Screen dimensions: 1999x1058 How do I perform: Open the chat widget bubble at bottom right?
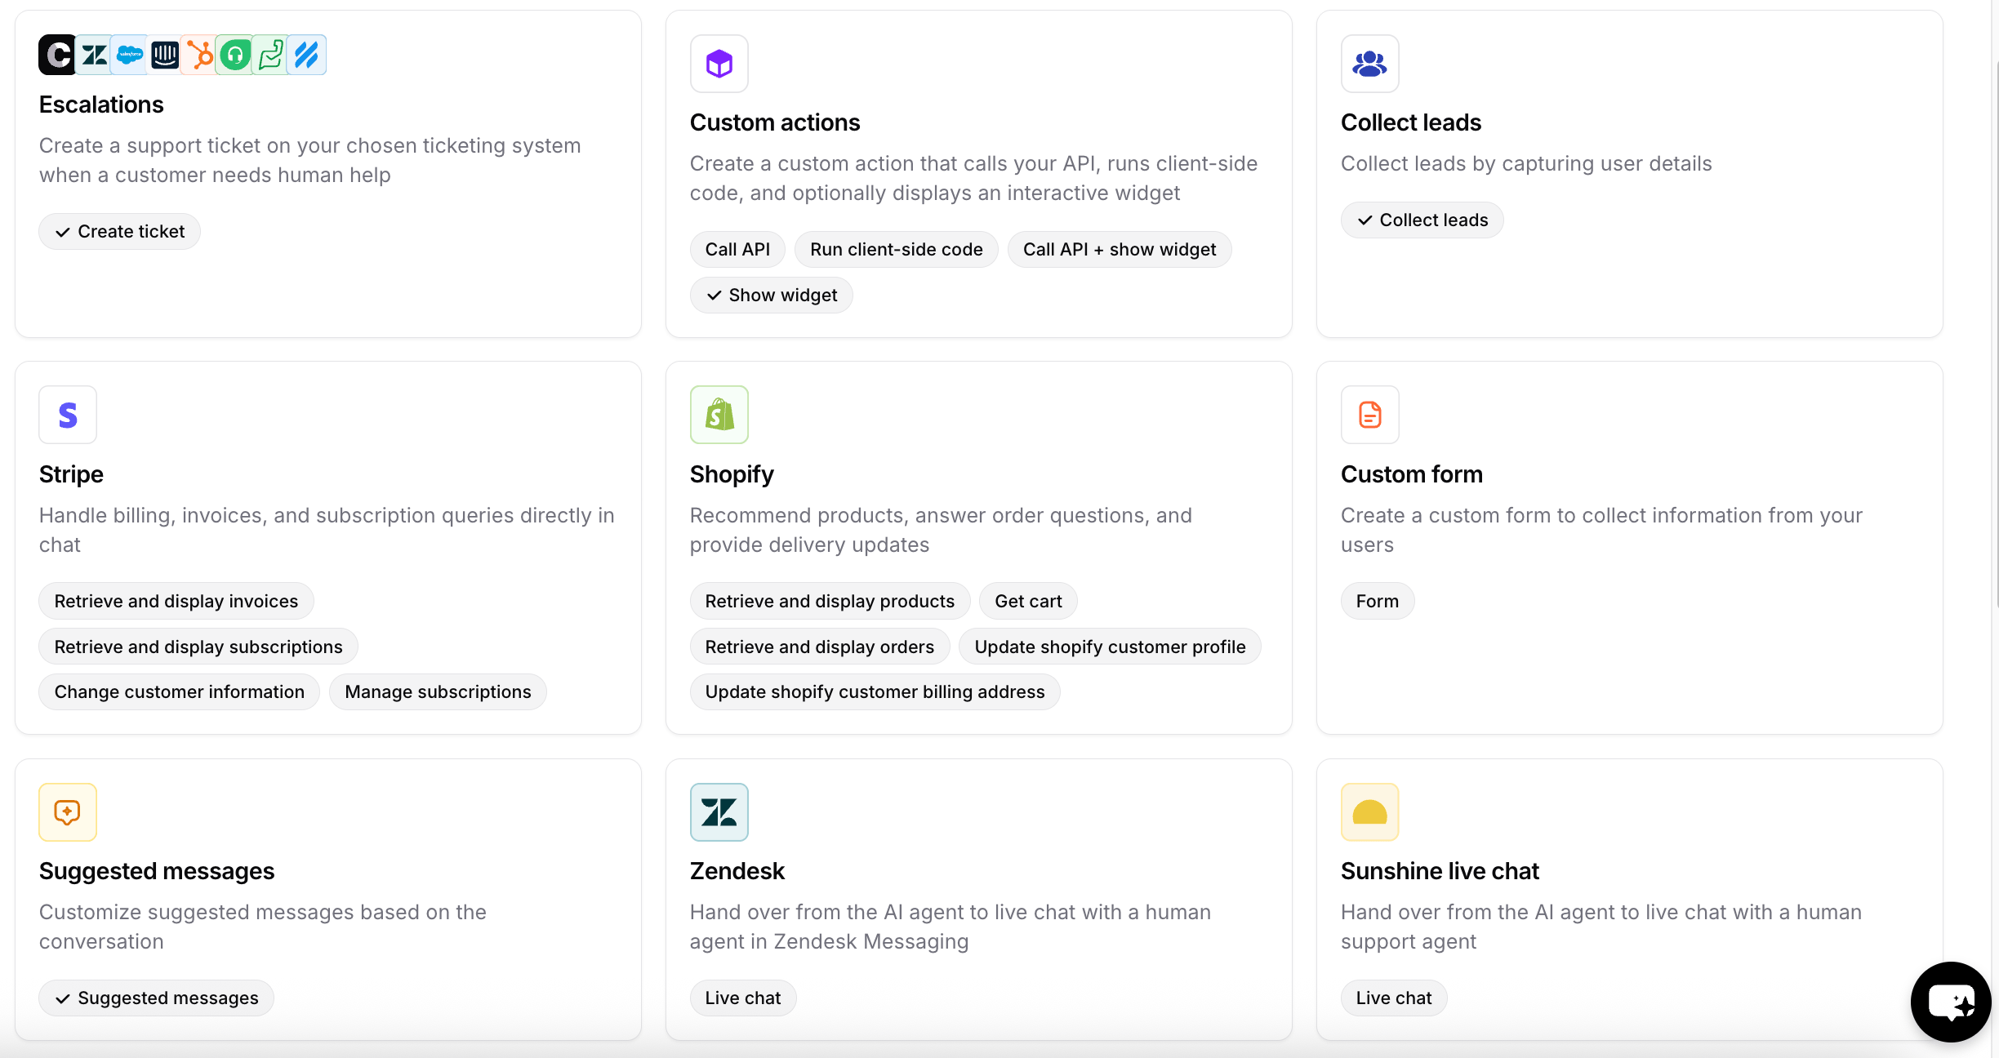pos(1951,1002)
